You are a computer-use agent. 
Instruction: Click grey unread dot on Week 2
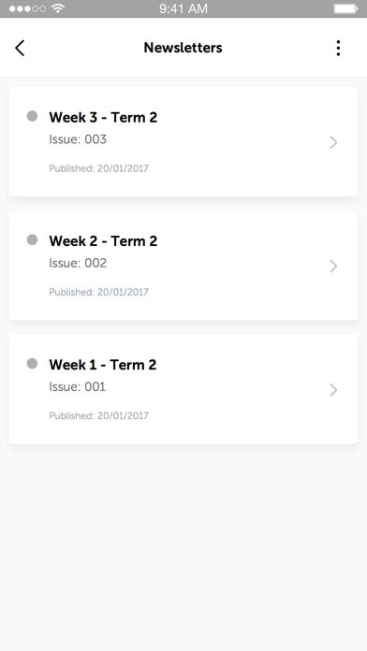(x=32, y=240)
